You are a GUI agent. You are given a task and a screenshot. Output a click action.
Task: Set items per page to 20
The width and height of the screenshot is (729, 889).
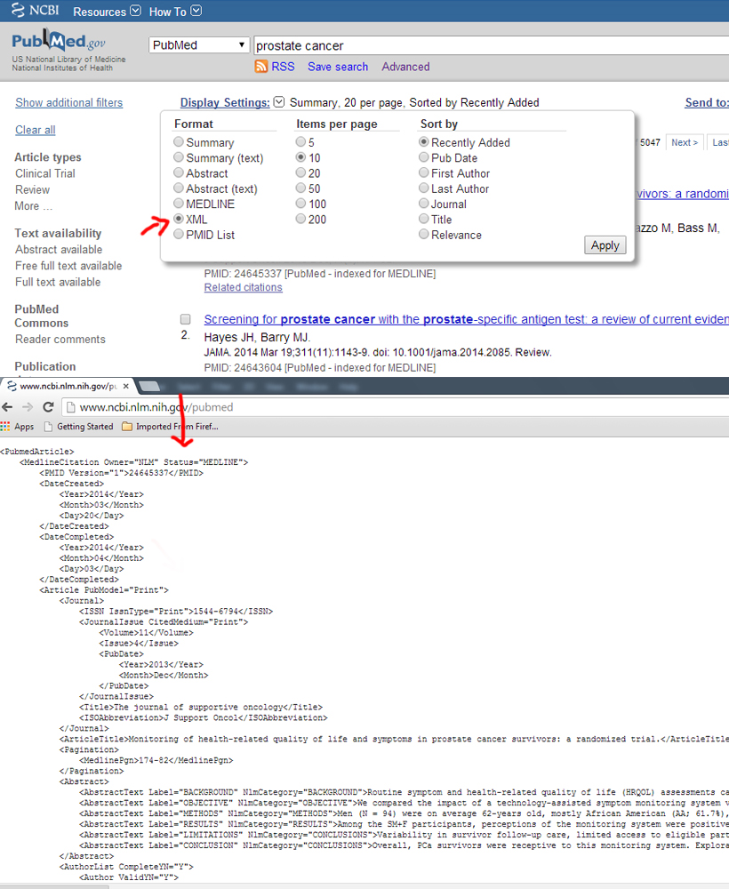(300, 172)
